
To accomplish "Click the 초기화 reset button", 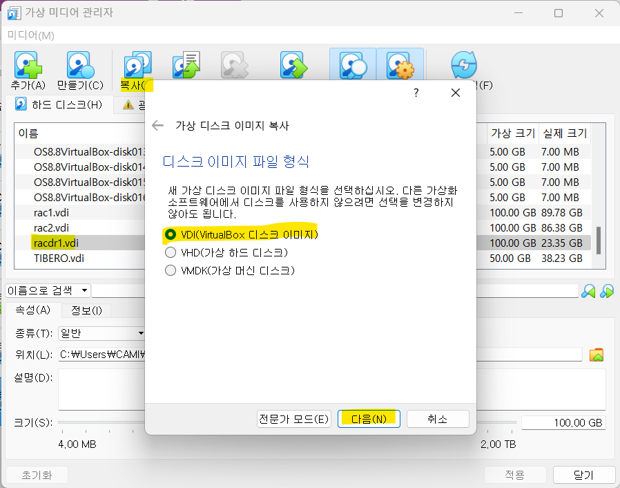I will point(37,475).
